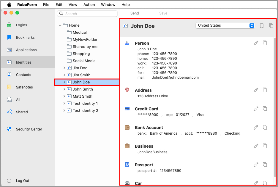Click the JohnDoeBusiness text

[152, 152]
